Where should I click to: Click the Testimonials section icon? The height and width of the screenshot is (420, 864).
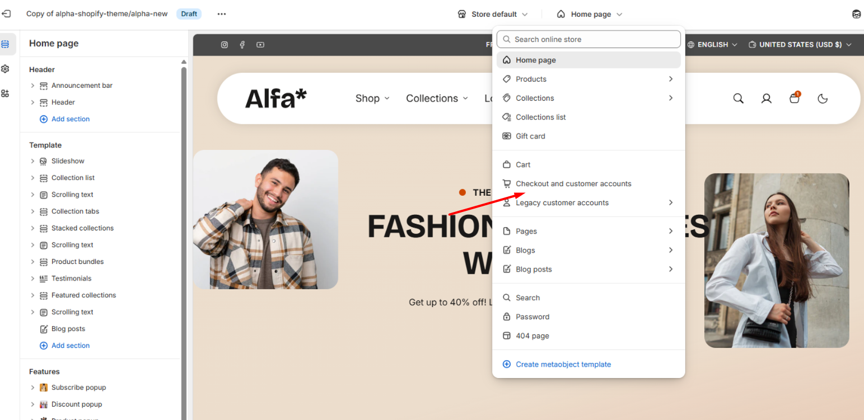44,279
